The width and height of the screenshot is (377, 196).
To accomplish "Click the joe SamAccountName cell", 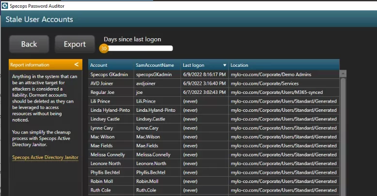I will tap(157, 92).
